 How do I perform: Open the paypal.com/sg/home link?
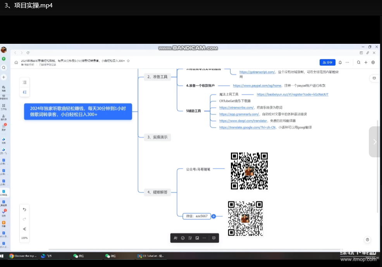[257, 86]
